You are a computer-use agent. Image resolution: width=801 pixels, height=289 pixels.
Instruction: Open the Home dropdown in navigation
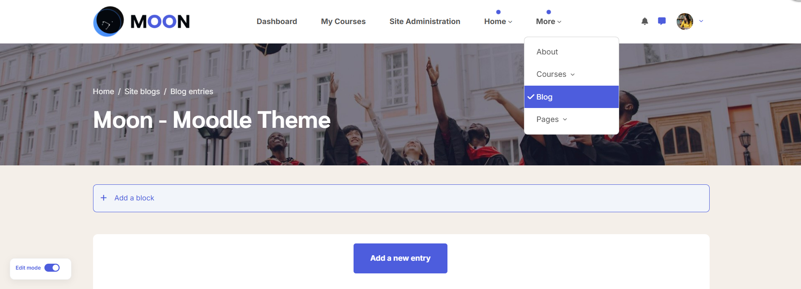(x=498, y=22)
